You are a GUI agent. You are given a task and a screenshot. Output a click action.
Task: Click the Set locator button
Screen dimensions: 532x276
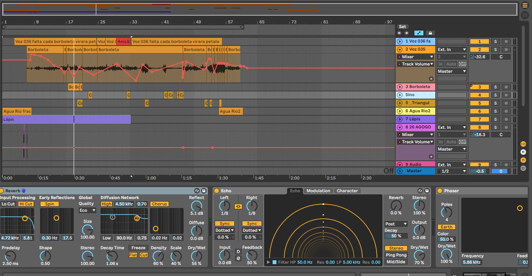[x=403, y=26]
